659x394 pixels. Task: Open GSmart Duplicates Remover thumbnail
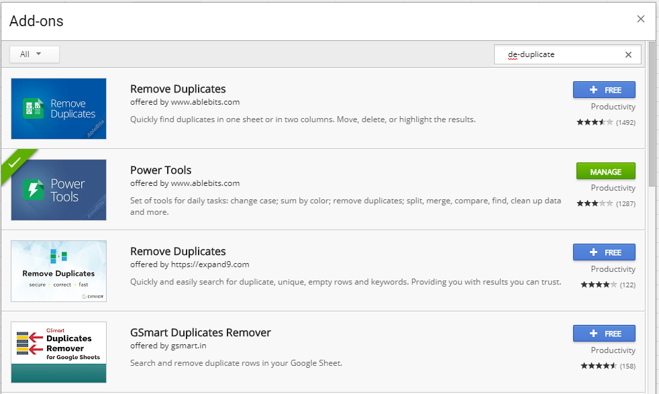[x=59, y=352]
